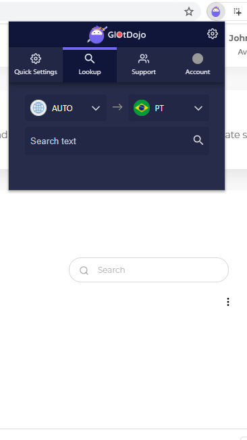
Task: Click the magnifier in Search text field
Action: (198, 140)
